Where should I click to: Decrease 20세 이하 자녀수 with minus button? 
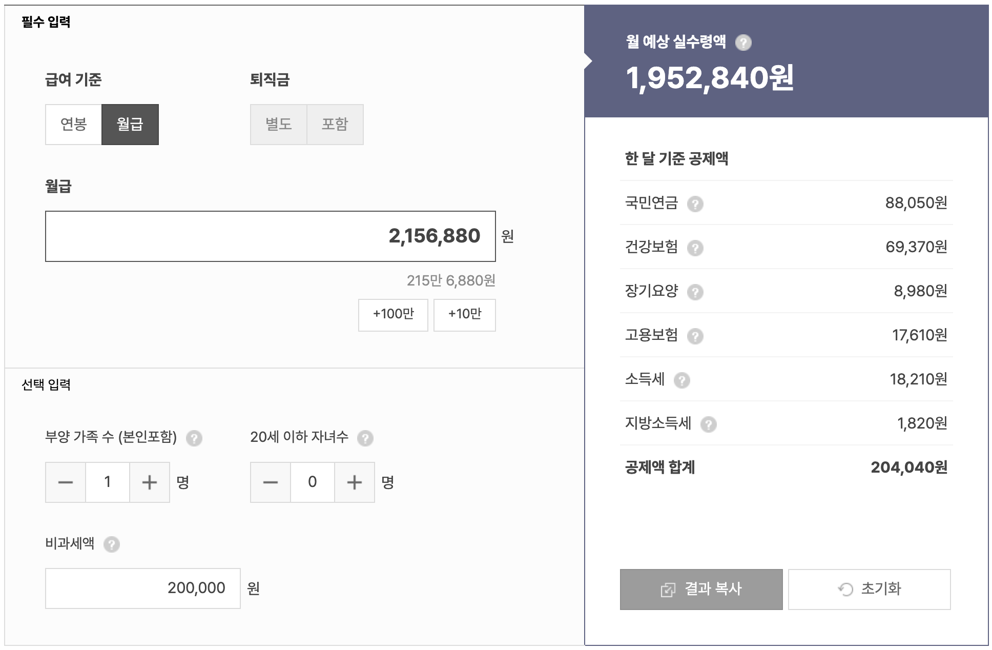coord(271,482)
